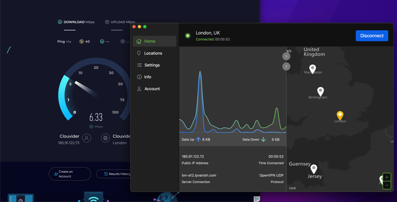Open the Home section in IPVanish
The height and width of the screenshot is (202, 397).
click(154, 41)
